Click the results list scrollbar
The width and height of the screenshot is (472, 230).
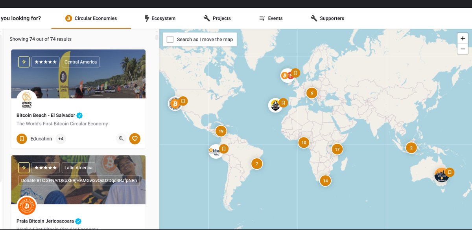click(157, 38)
